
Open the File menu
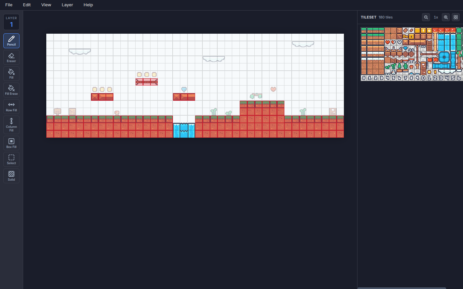tap(9, 5)
